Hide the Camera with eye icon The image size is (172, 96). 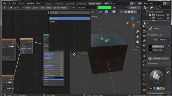(x=168, y=18)
